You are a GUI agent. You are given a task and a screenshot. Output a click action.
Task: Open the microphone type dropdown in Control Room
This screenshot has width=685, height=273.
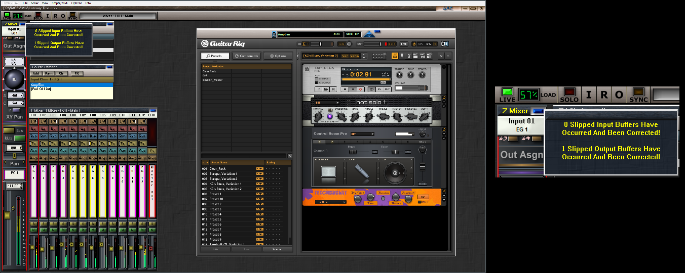pyautogui.click(x=364, y=159)
